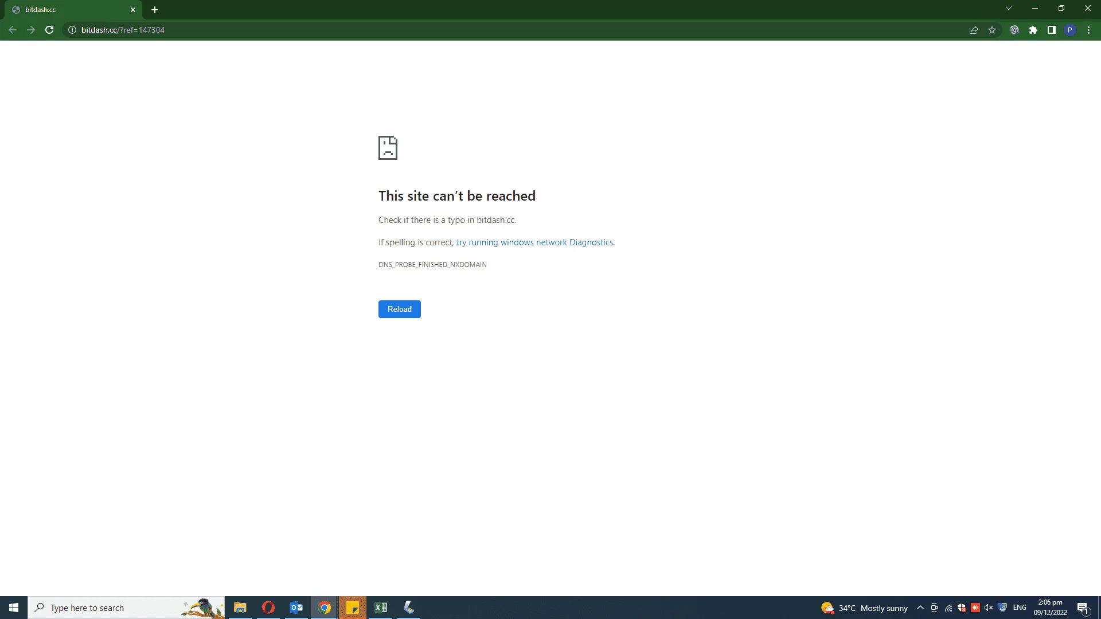Open Windows Security shield tray icon
This screenshot has height=619, width=1101.
[962, 608]
